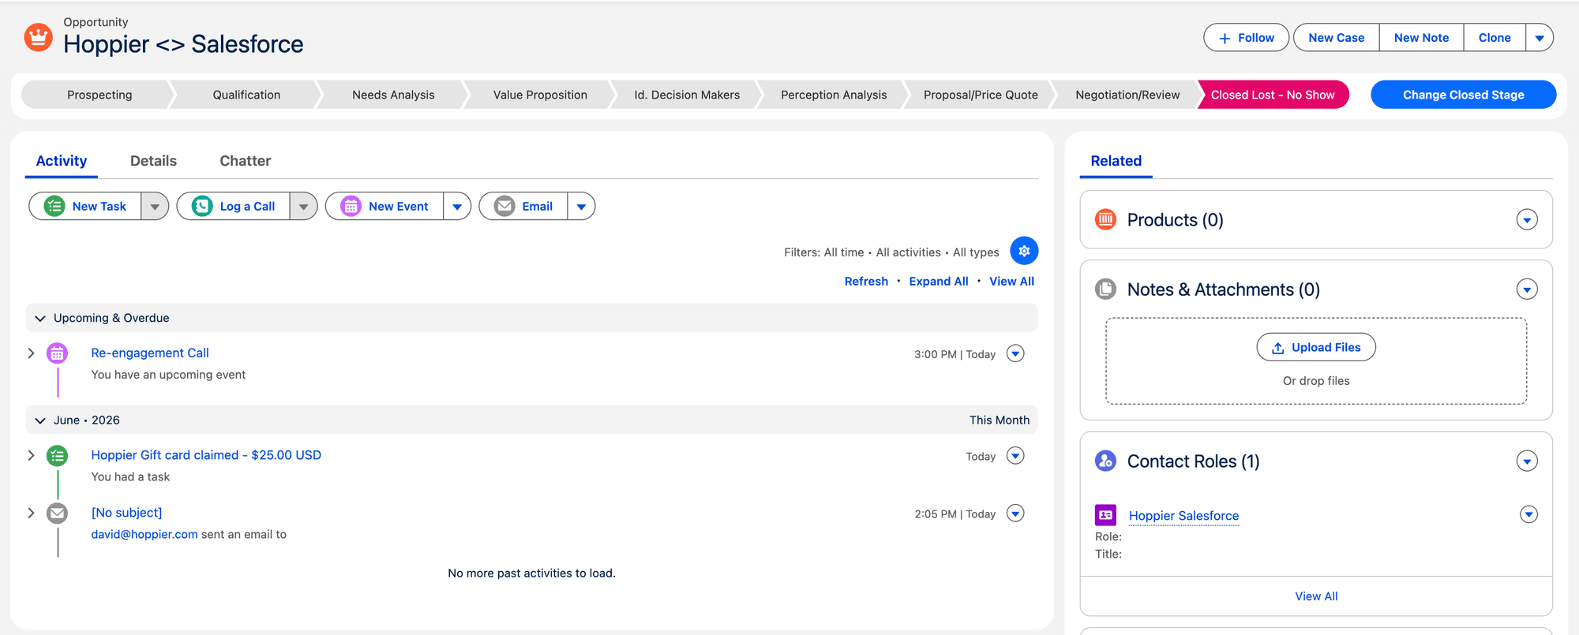
Task: Expand Re-engagement Call details
Action: point(31,353)
